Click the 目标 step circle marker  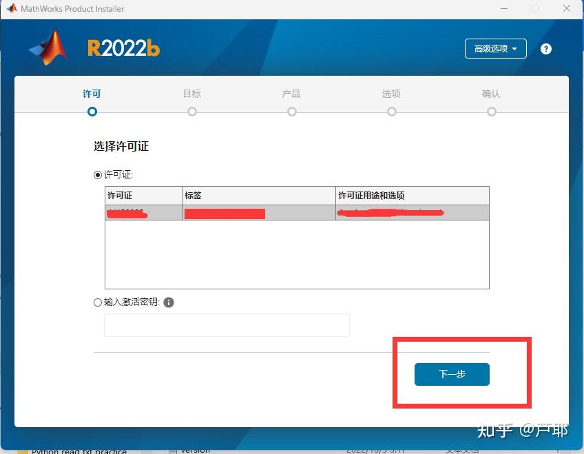point(192,112)
